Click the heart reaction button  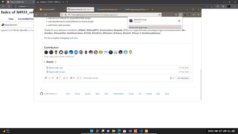72,78
